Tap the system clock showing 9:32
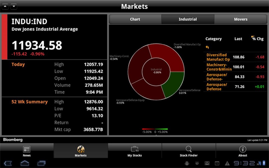The height and width of the screenshot is (168, 269). click(x=244, y=163)
